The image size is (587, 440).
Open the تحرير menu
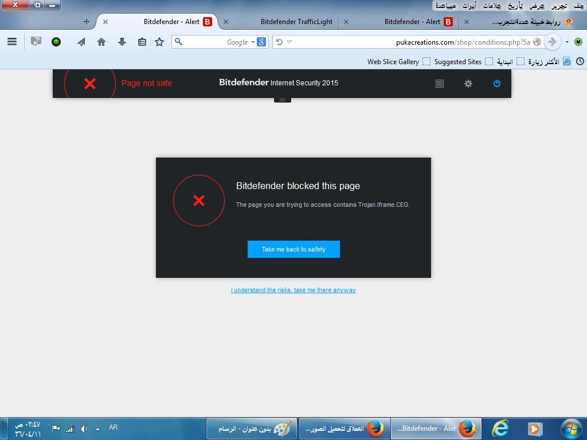559,6
